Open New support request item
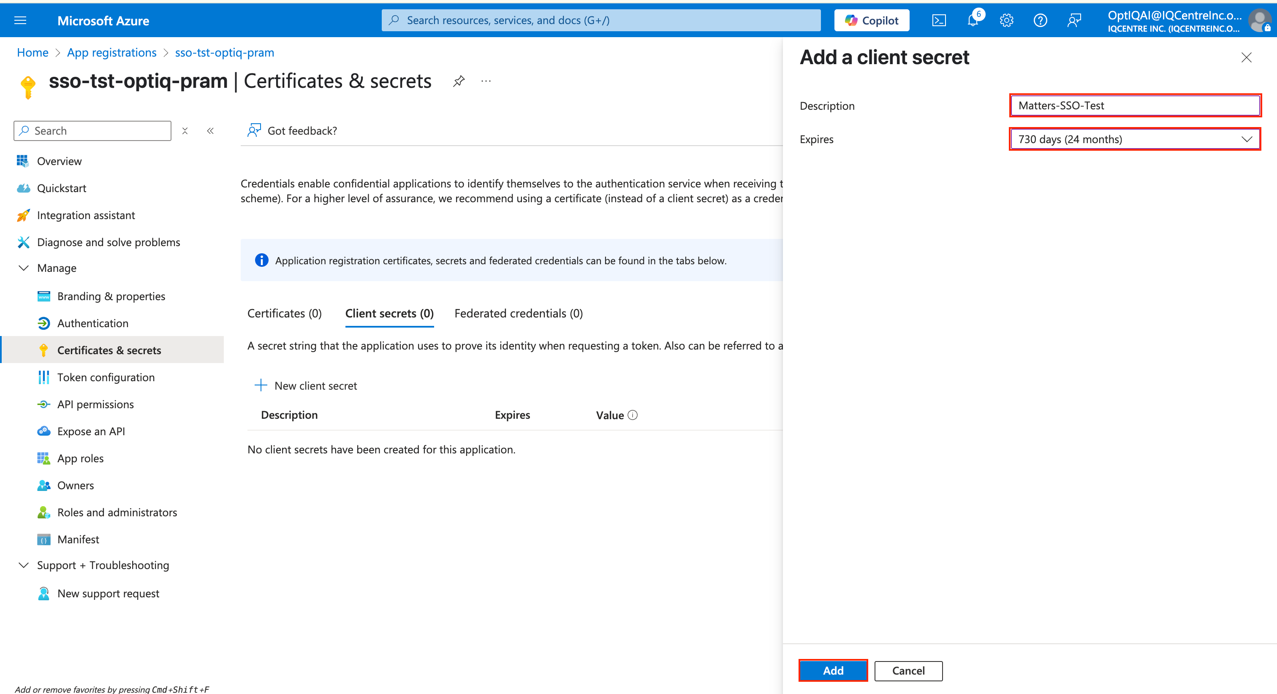 pos(109,594)
